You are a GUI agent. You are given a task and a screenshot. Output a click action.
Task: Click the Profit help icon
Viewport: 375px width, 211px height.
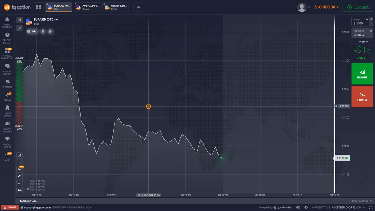pos(367,42)
